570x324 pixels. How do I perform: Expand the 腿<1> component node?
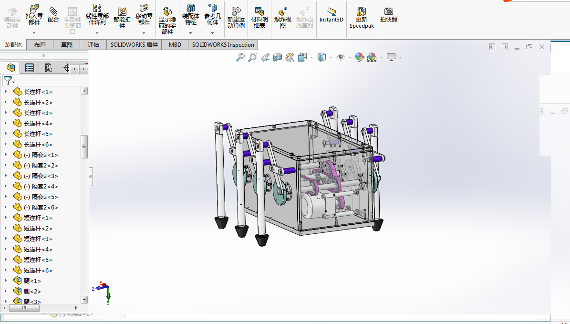point(6,281)
